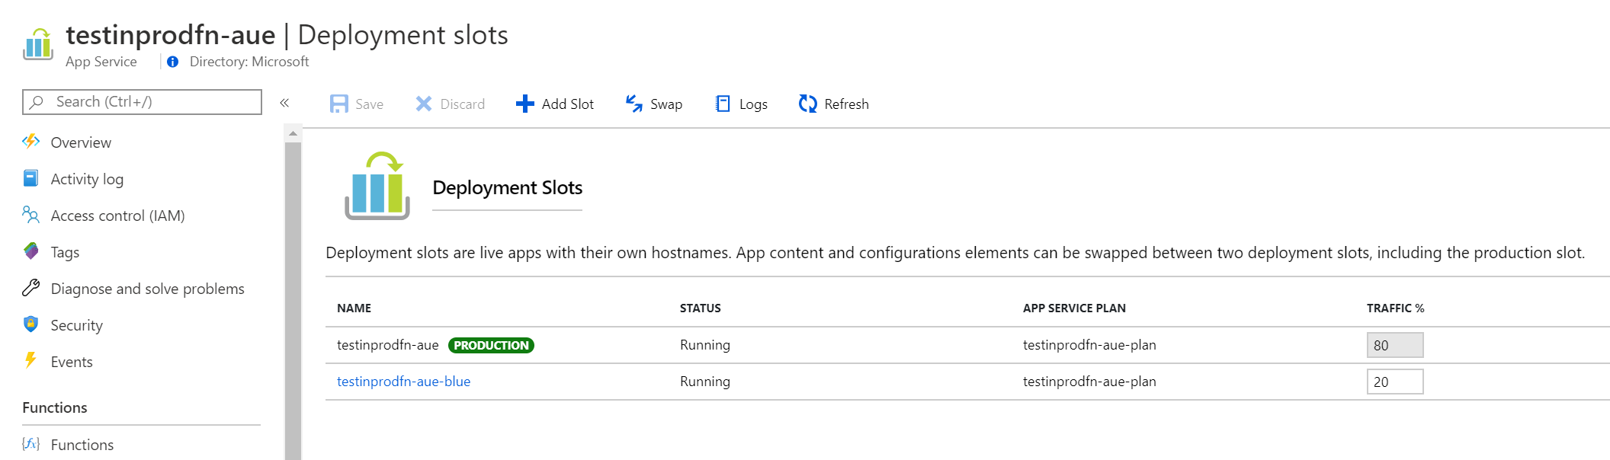Click the STATUS column header

coord(700,308)
